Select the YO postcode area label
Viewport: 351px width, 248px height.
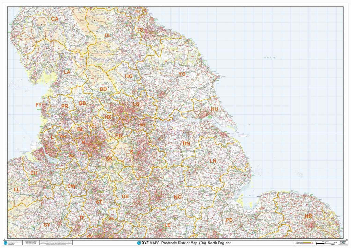pyautogui.click(x=182, y=74)
